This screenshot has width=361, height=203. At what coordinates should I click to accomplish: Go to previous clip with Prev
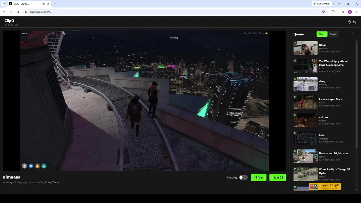point(259,177)
